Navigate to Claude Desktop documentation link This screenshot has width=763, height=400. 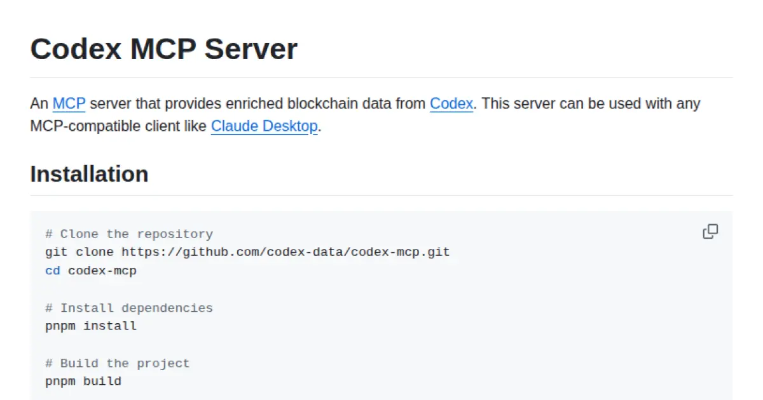264,126
